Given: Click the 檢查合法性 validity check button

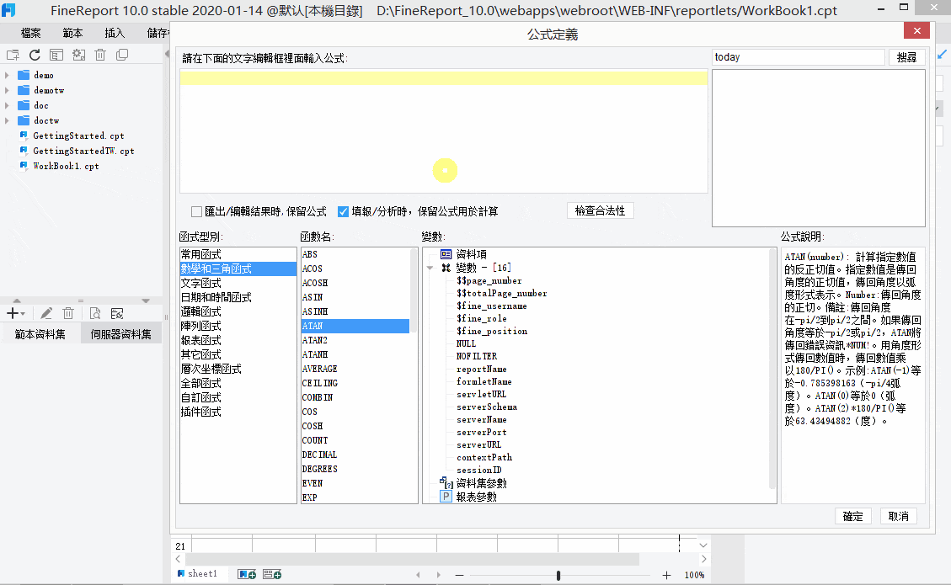Looking at the screenshot, I should pyautogui.click(x=600, y=210).
